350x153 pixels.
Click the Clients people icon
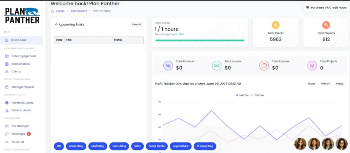click(x=7, y=72)
